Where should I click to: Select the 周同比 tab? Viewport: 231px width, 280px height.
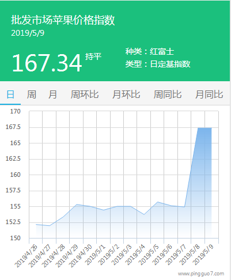[x=168, y=94]
